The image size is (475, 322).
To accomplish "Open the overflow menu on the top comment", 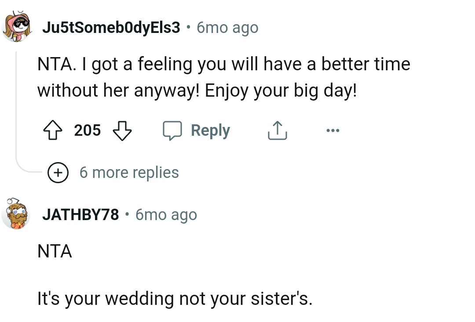I will point(333,130).
